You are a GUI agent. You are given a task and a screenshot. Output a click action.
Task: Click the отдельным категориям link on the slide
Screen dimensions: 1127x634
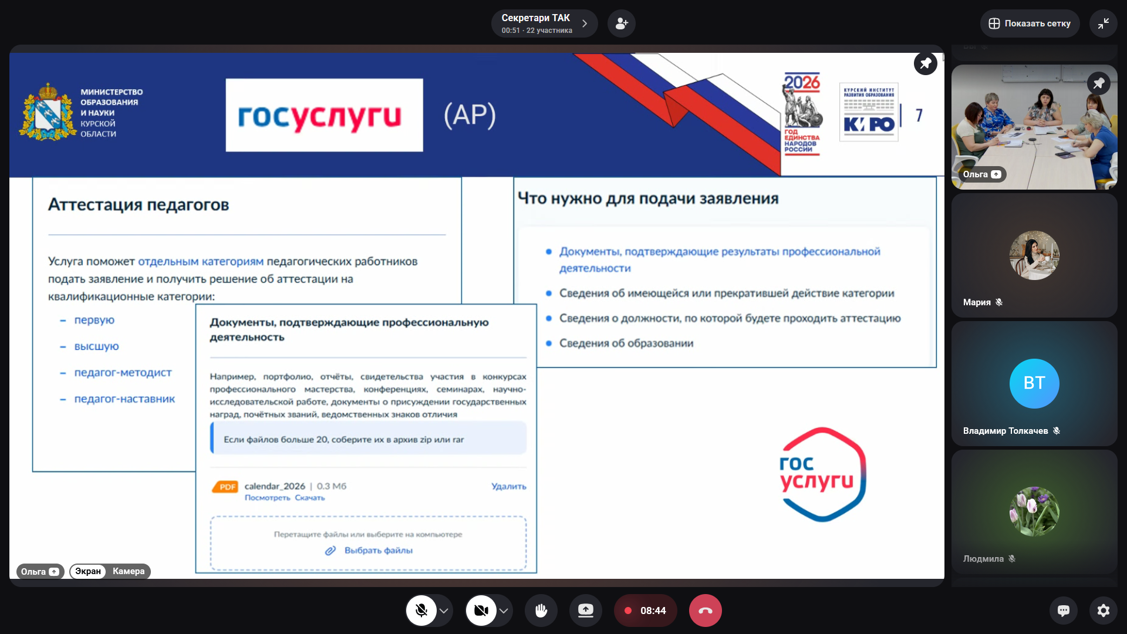click(201, 261)
